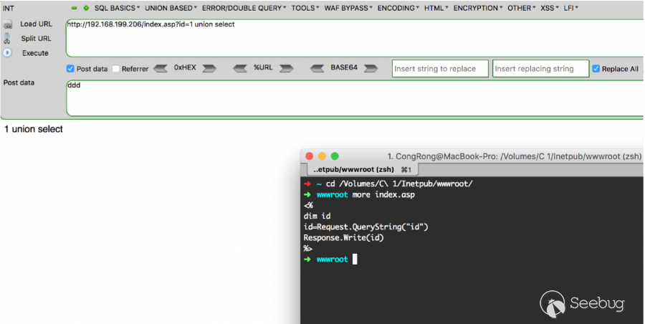The width and height of the screenshot is (645, 324).
Task: Click the Execute button label
Action: pos(35,53)
